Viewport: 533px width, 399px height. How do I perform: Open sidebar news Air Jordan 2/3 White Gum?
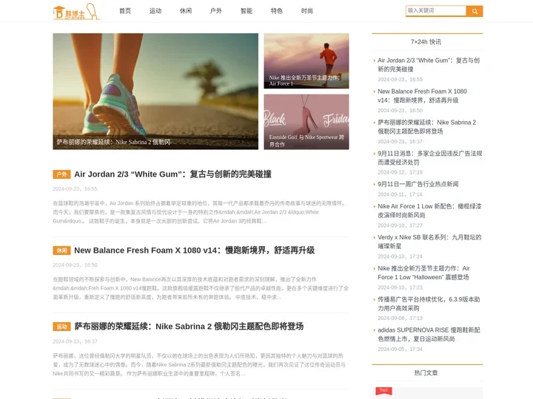pos(429,65)
